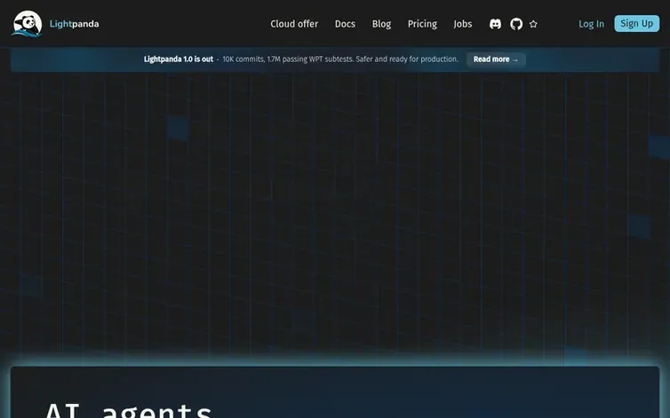Click the Log In link

pyautogui.click(x=592, y=24)
